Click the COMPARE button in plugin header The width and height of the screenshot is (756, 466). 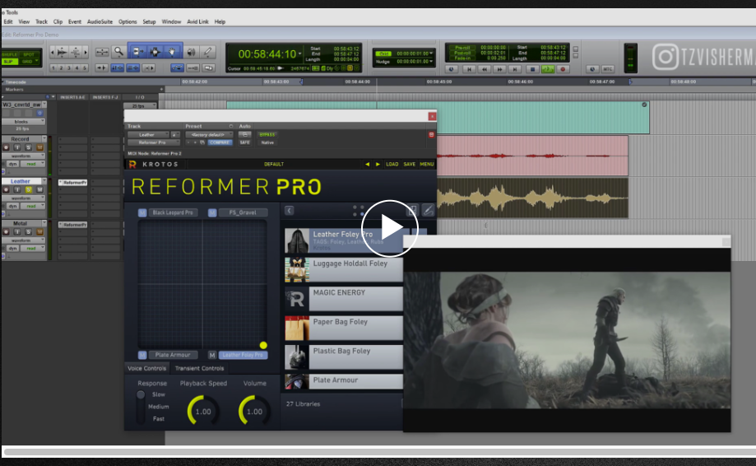coord(220,142)
